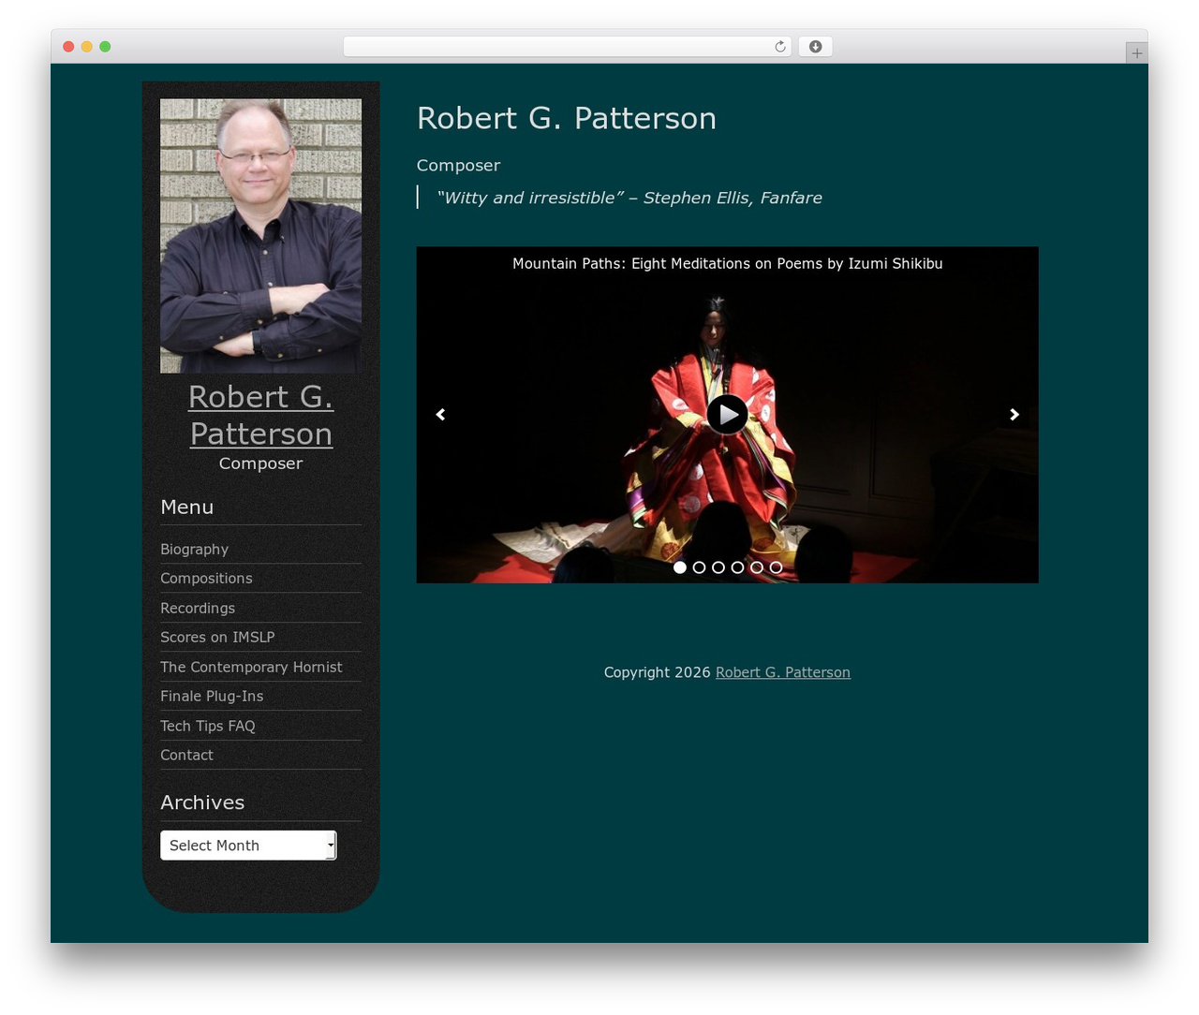Open Recordings menu item

pos(198,609)
